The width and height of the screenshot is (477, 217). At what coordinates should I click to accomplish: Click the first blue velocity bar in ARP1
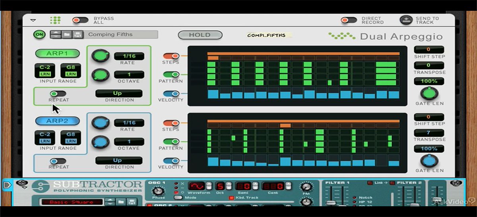213,94
